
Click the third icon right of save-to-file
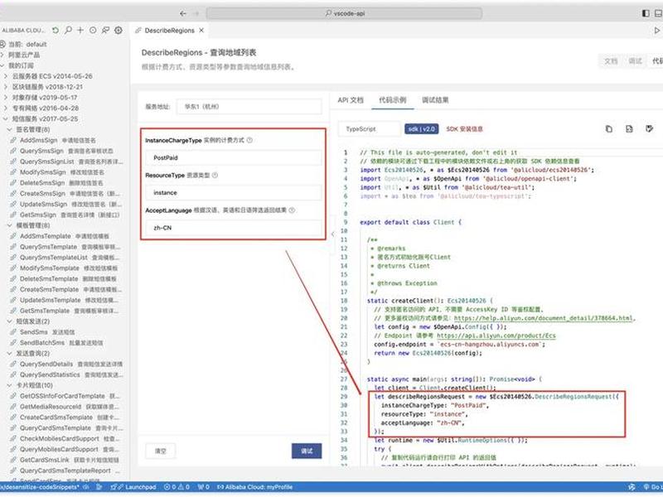(x=650, y=129)
